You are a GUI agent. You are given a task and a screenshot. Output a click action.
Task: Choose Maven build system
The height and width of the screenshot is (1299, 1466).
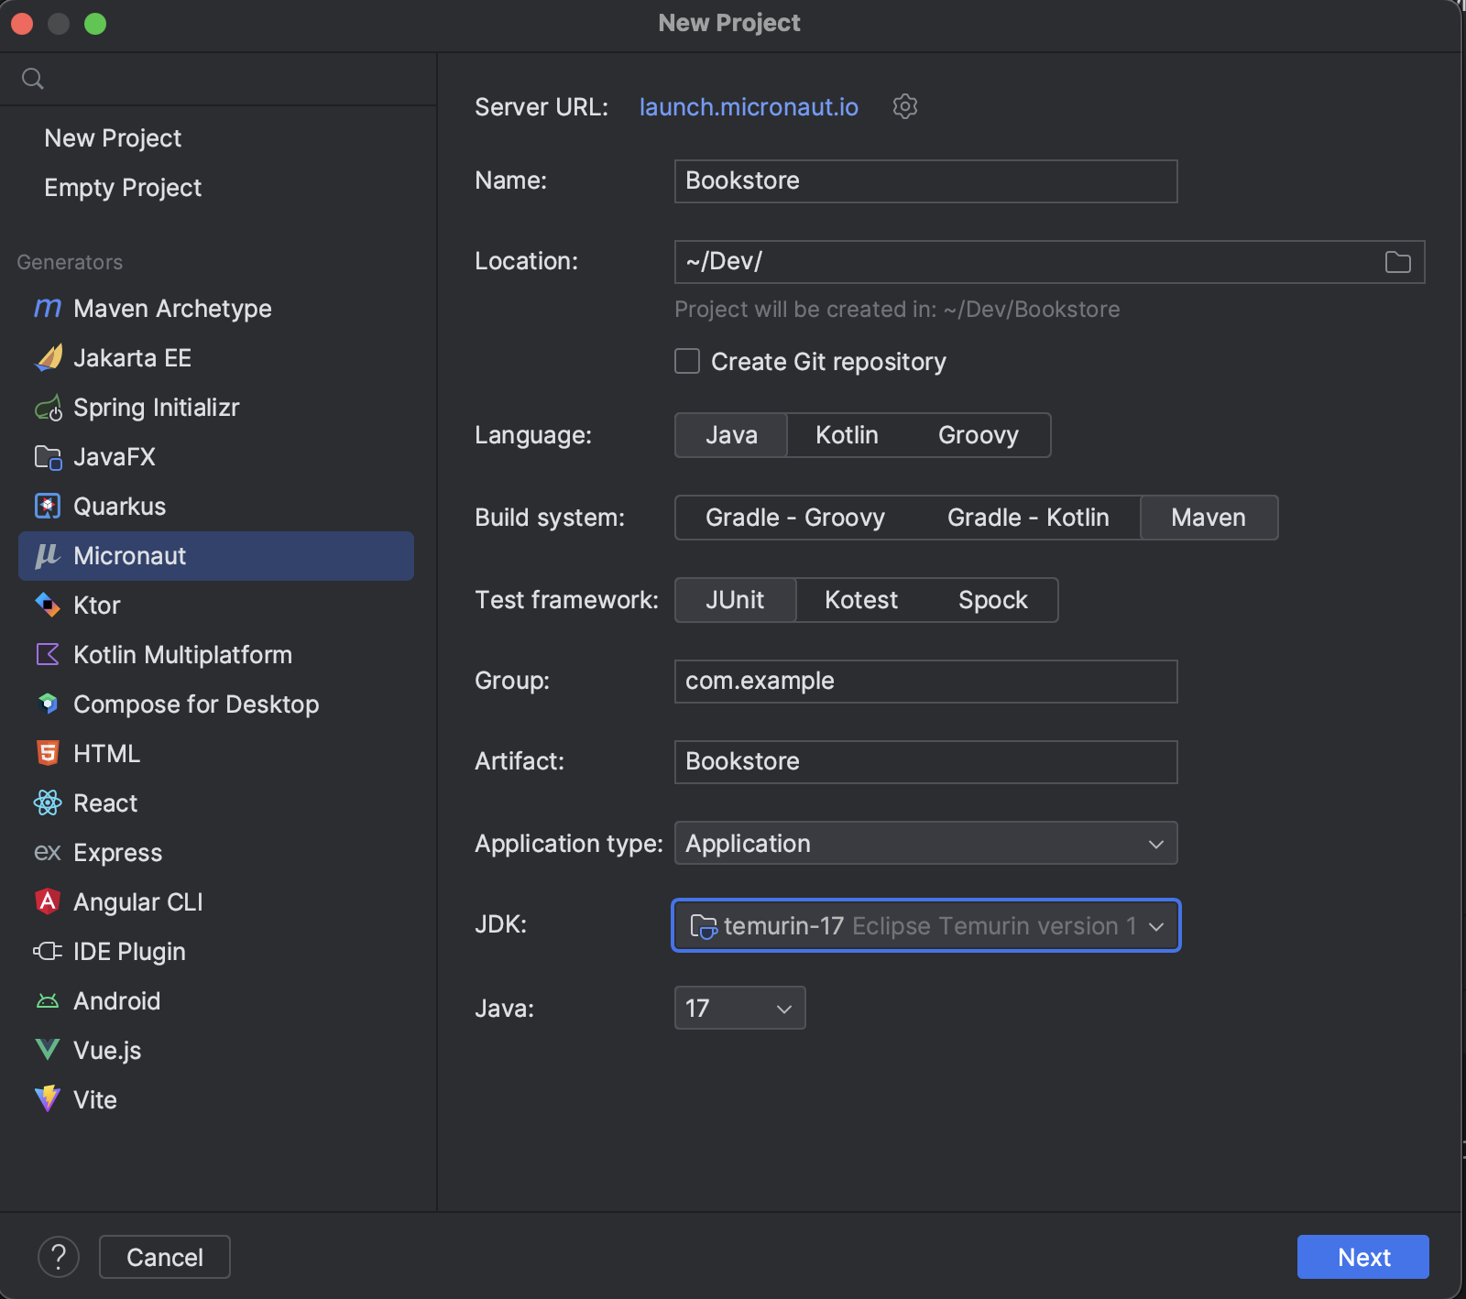coord(1209,518)
